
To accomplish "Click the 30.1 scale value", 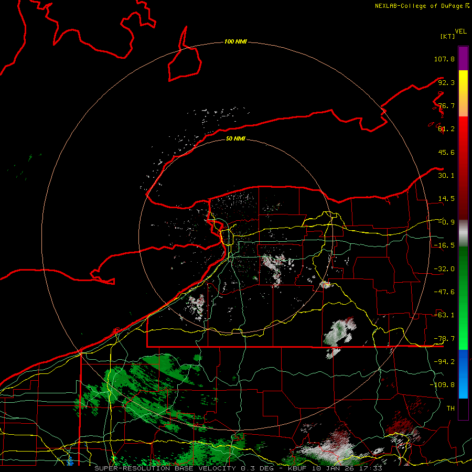I will coord(446,176).
